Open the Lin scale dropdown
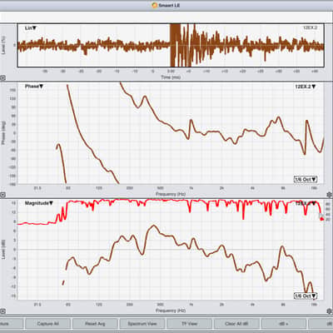 tap(31, 28)
